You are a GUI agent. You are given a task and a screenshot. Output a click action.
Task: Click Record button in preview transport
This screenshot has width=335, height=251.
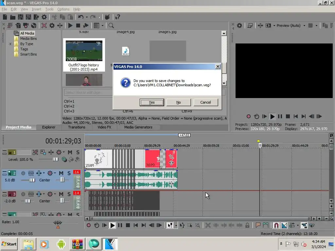click(x=249, y=116)
